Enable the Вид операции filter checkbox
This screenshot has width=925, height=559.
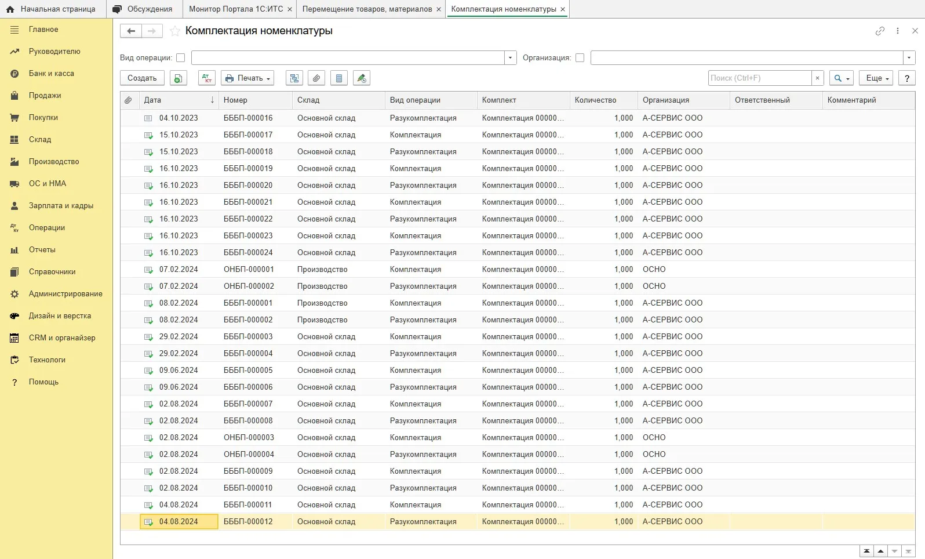180,58
